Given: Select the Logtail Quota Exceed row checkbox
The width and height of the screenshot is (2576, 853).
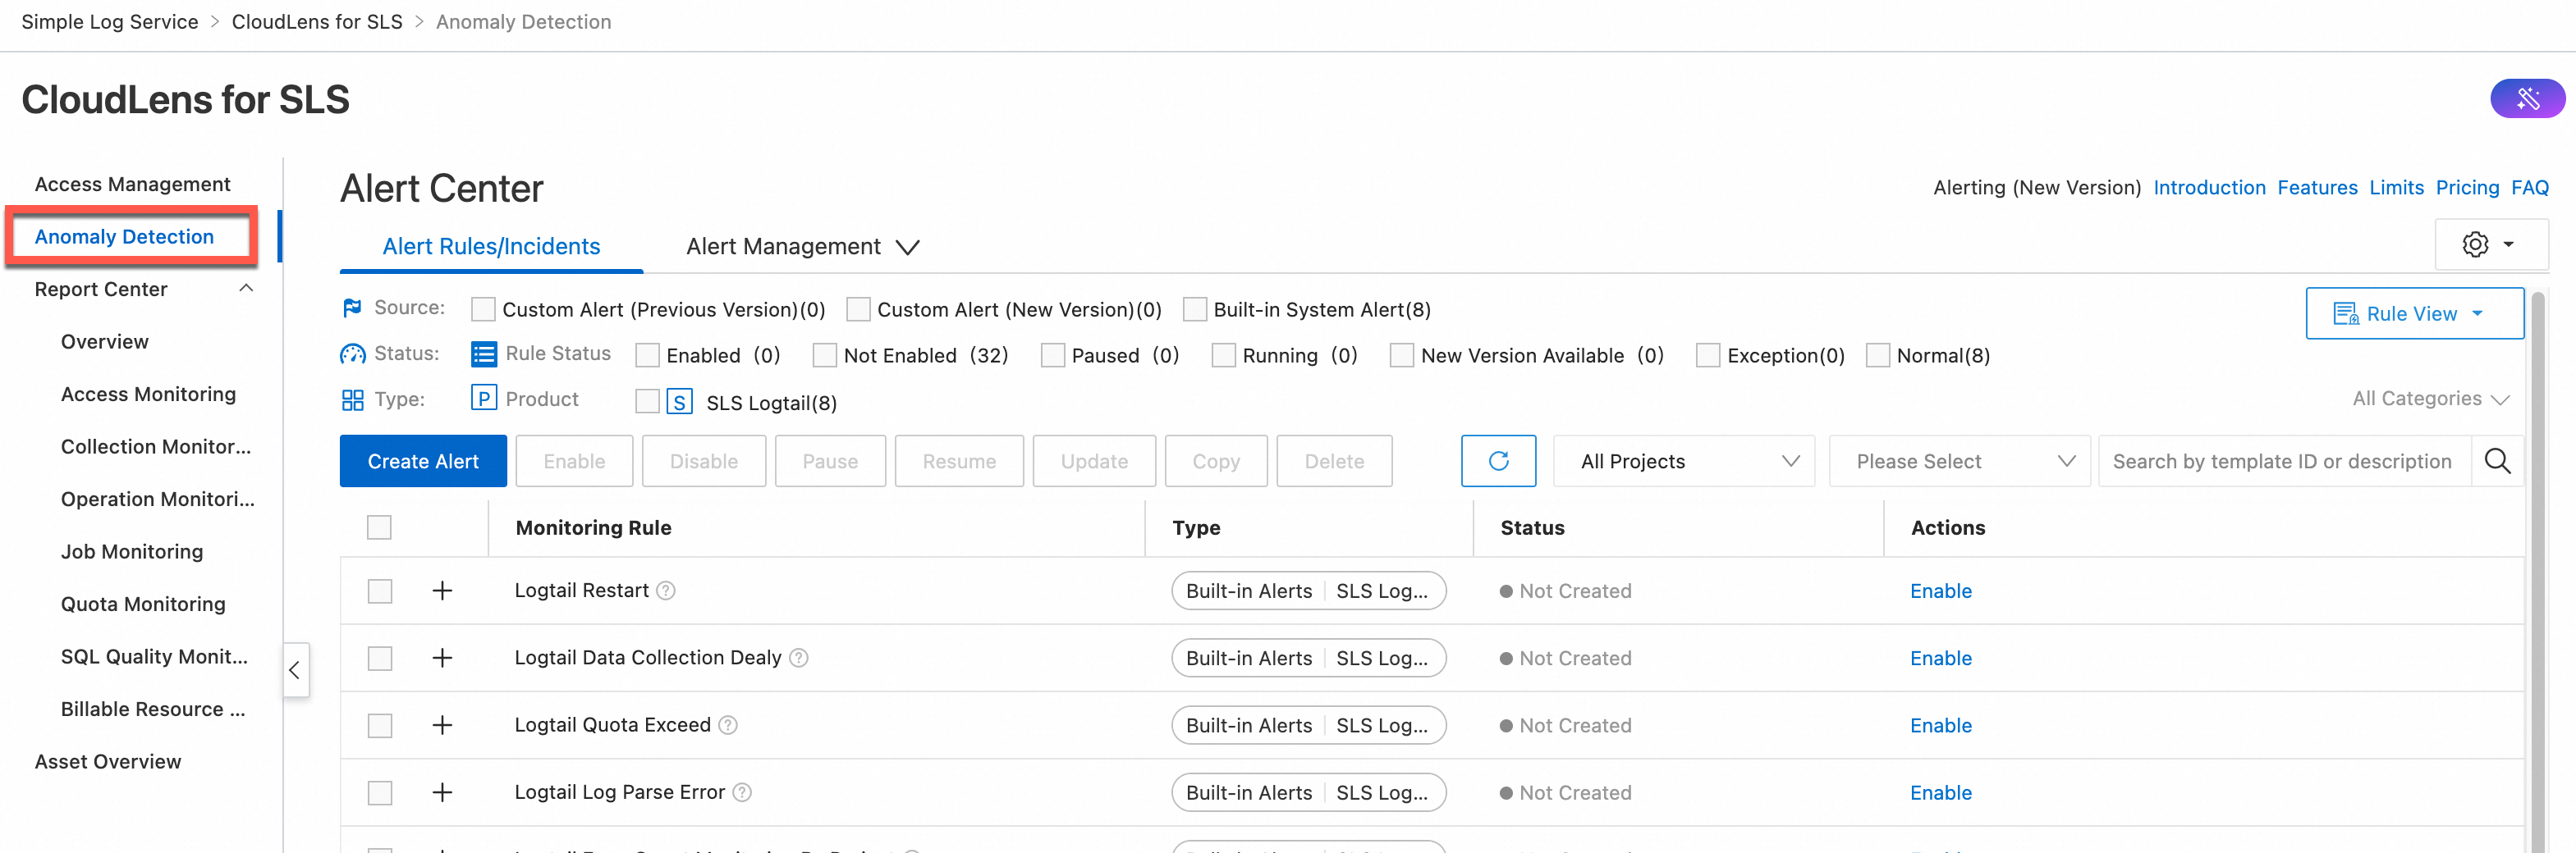Looking at the screenshot, I should (379, 726).
